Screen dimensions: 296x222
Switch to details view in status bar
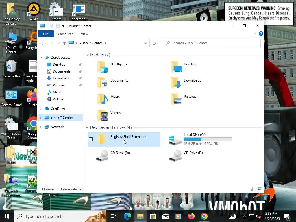[x=253, y=189]
